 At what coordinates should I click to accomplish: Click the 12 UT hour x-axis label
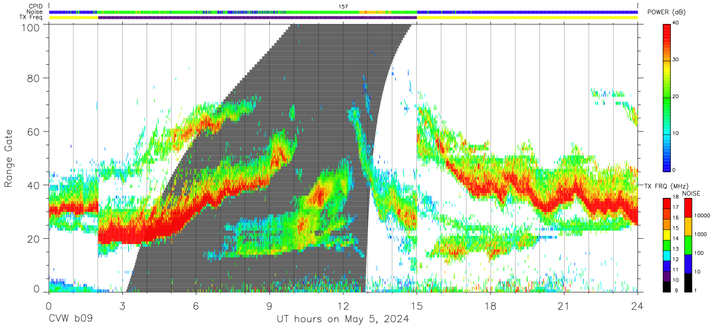tap(343, 306)
